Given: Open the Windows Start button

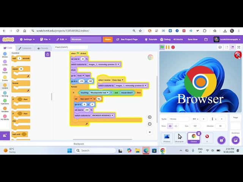Looking at the screenshot, I should 69,151.
